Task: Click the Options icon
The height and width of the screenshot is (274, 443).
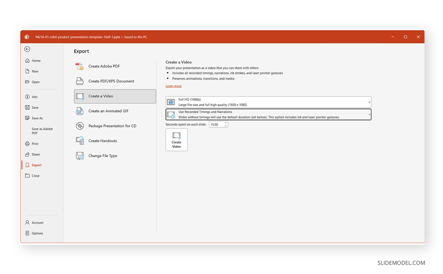Action: 27,233
